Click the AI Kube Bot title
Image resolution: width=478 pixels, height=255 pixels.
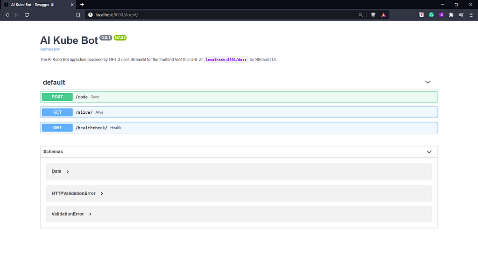click(x=69, y=41)
